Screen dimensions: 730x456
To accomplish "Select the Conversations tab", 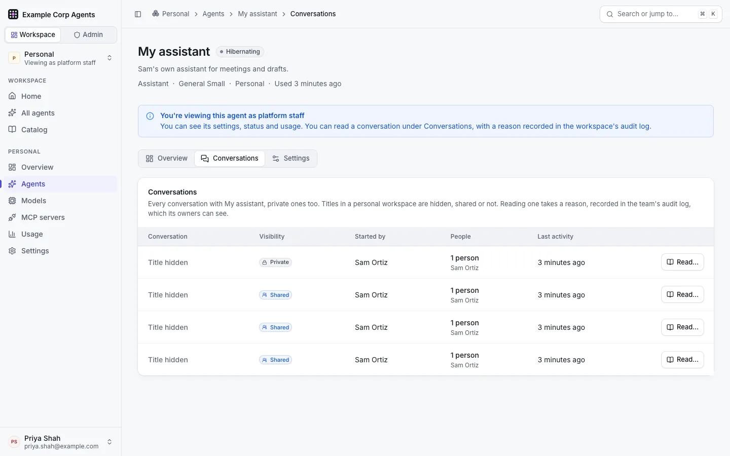I will [230, 159].
